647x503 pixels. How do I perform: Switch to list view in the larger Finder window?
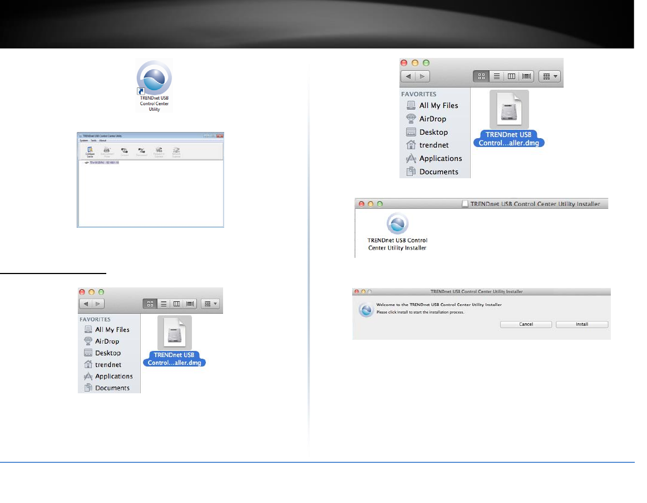(x=497, y=76)
